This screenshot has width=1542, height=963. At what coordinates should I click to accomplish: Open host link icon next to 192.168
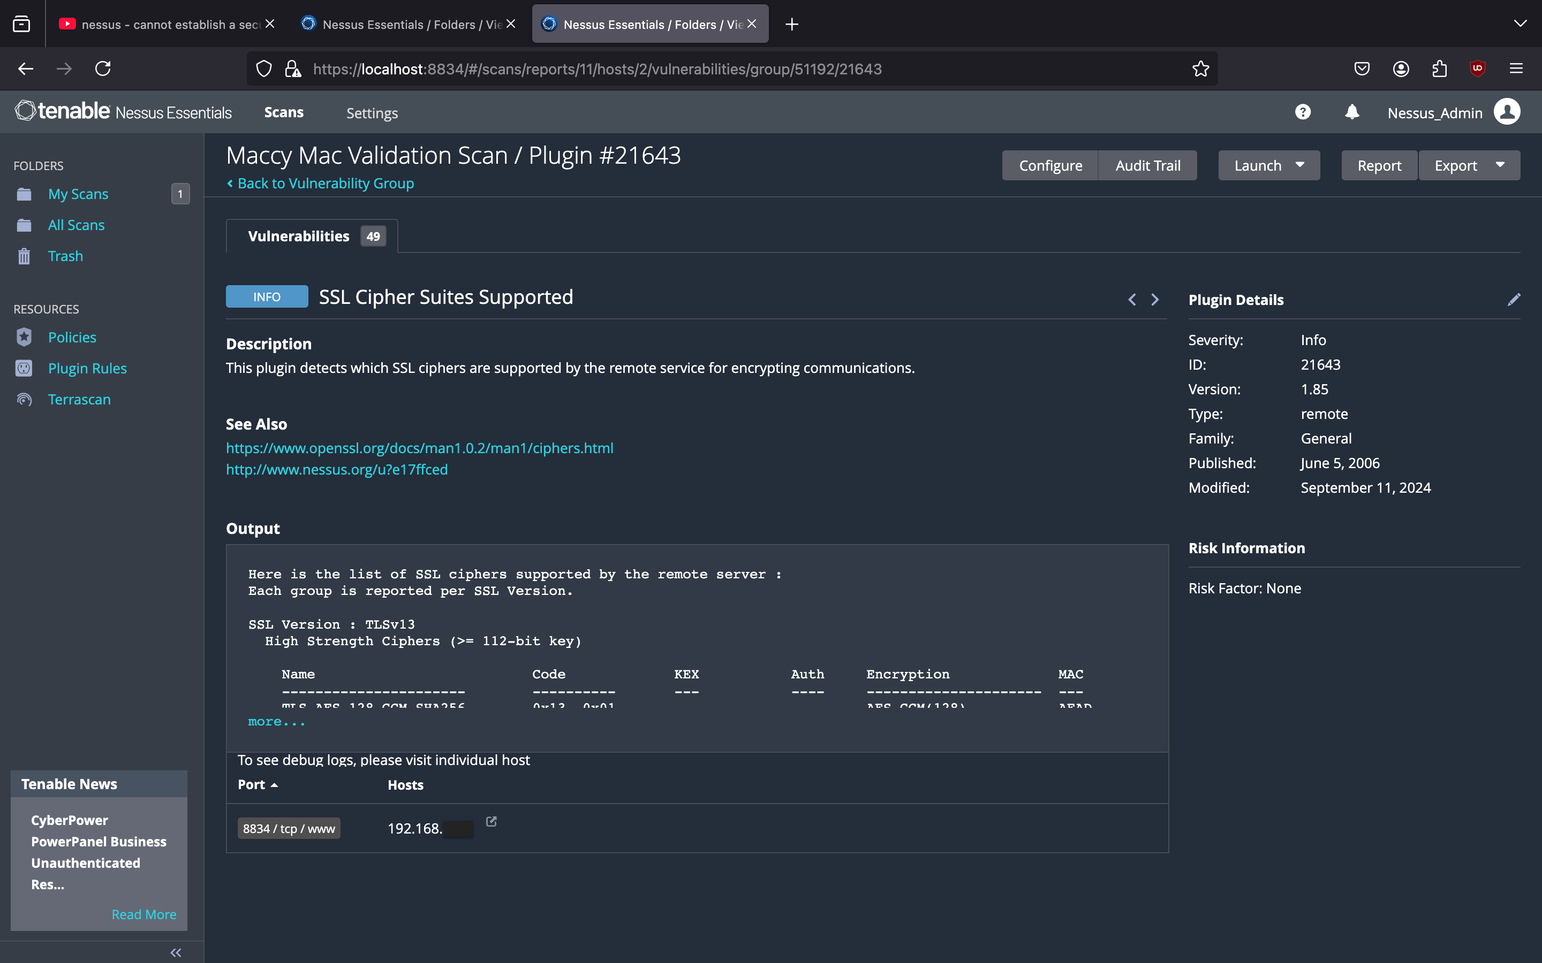coord(492,822)
